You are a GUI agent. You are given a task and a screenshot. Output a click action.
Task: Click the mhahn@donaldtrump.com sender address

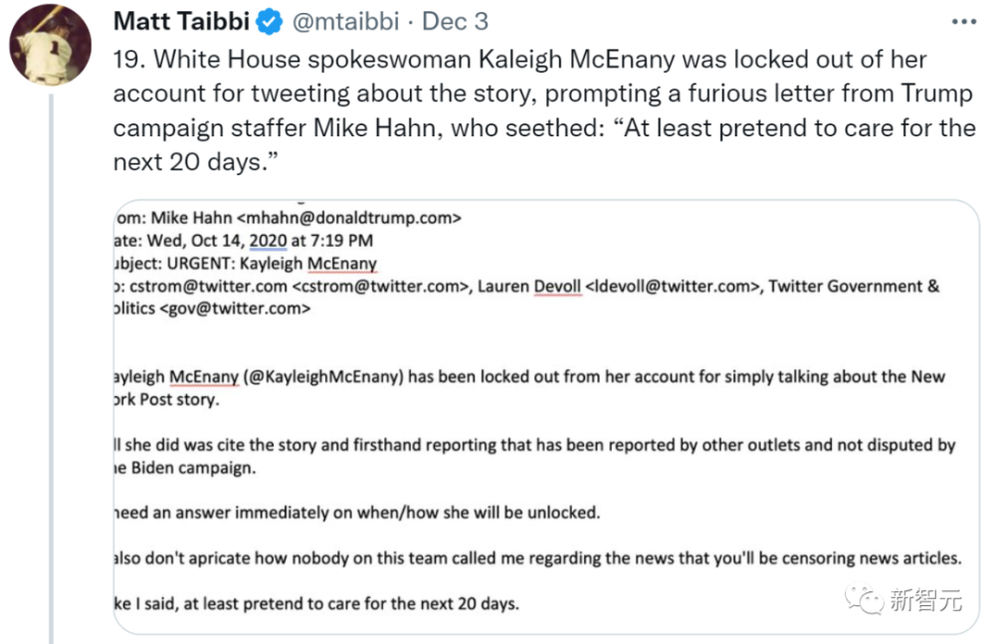point(349,218)
